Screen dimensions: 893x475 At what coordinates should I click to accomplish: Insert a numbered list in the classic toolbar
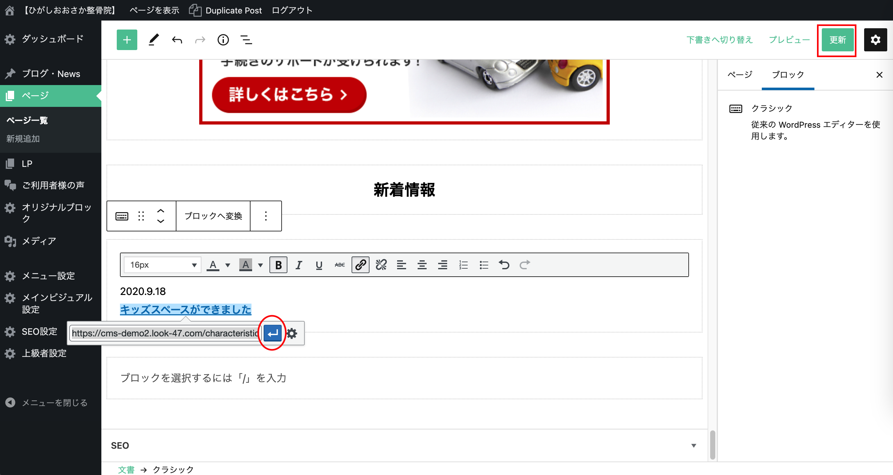[x=463, y=265]
